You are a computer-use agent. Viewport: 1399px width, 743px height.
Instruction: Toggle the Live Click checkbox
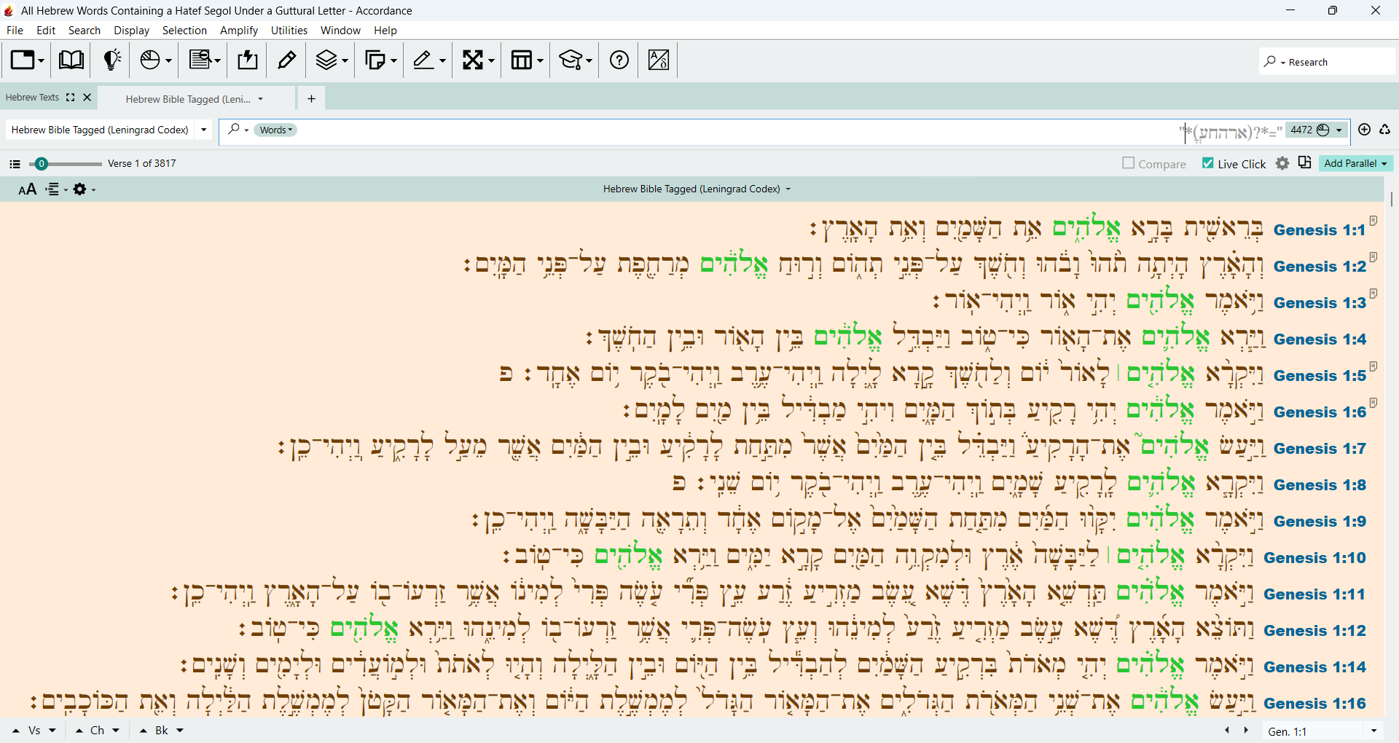(1208, 163)
